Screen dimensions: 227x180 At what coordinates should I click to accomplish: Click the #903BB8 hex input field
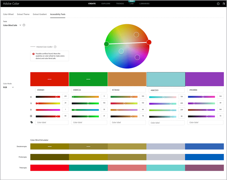205,90
